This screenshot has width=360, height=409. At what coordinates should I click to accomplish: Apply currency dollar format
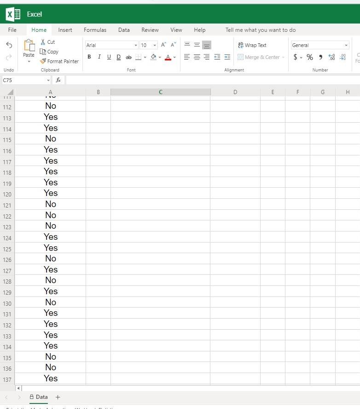point(295,57)
